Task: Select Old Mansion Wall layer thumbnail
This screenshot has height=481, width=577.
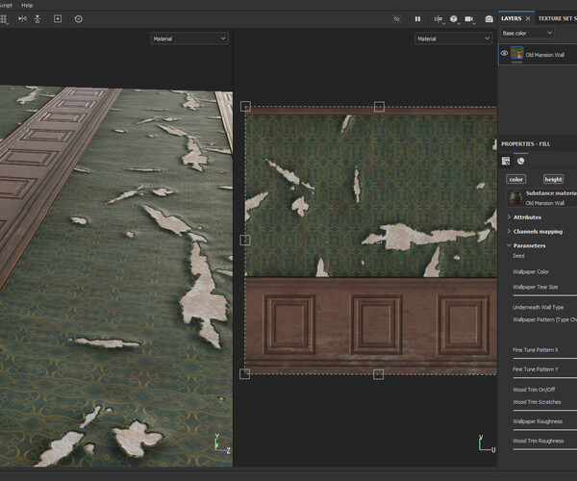Action: [516, 53]
